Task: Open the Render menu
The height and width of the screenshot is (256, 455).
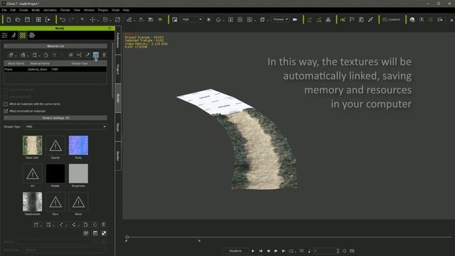Action: pos(65,10)
